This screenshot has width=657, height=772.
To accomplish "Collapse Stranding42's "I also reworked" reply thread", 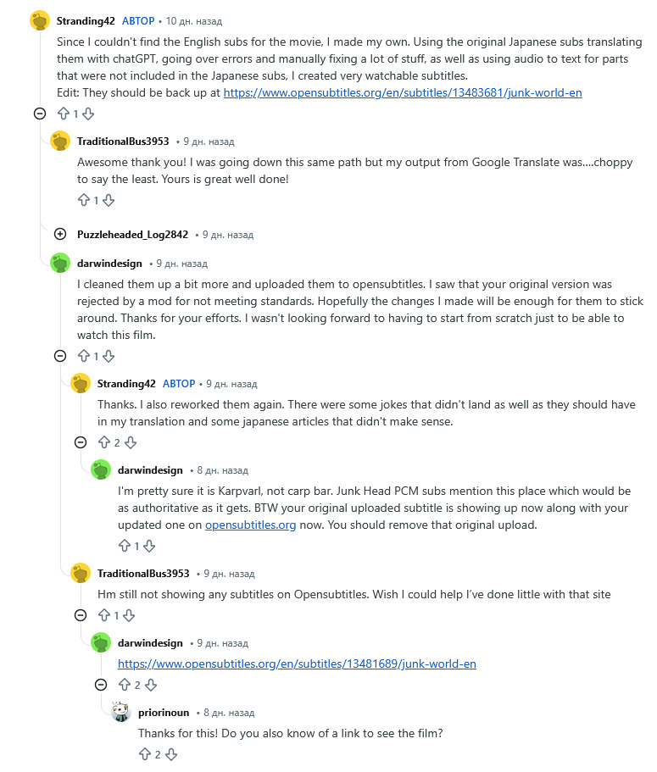I will [80, 442].
